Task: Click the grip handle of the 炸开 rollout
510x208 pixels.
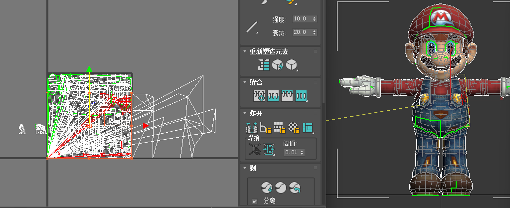Action: 315,113
